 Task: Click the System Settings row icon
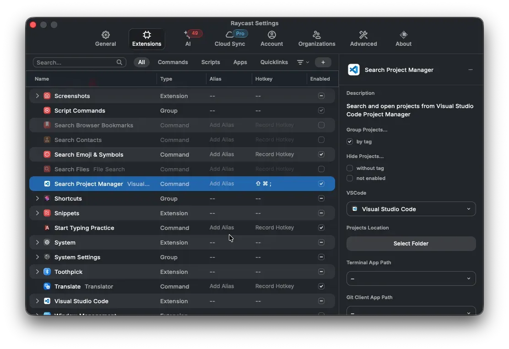click(x=47, y=257)
